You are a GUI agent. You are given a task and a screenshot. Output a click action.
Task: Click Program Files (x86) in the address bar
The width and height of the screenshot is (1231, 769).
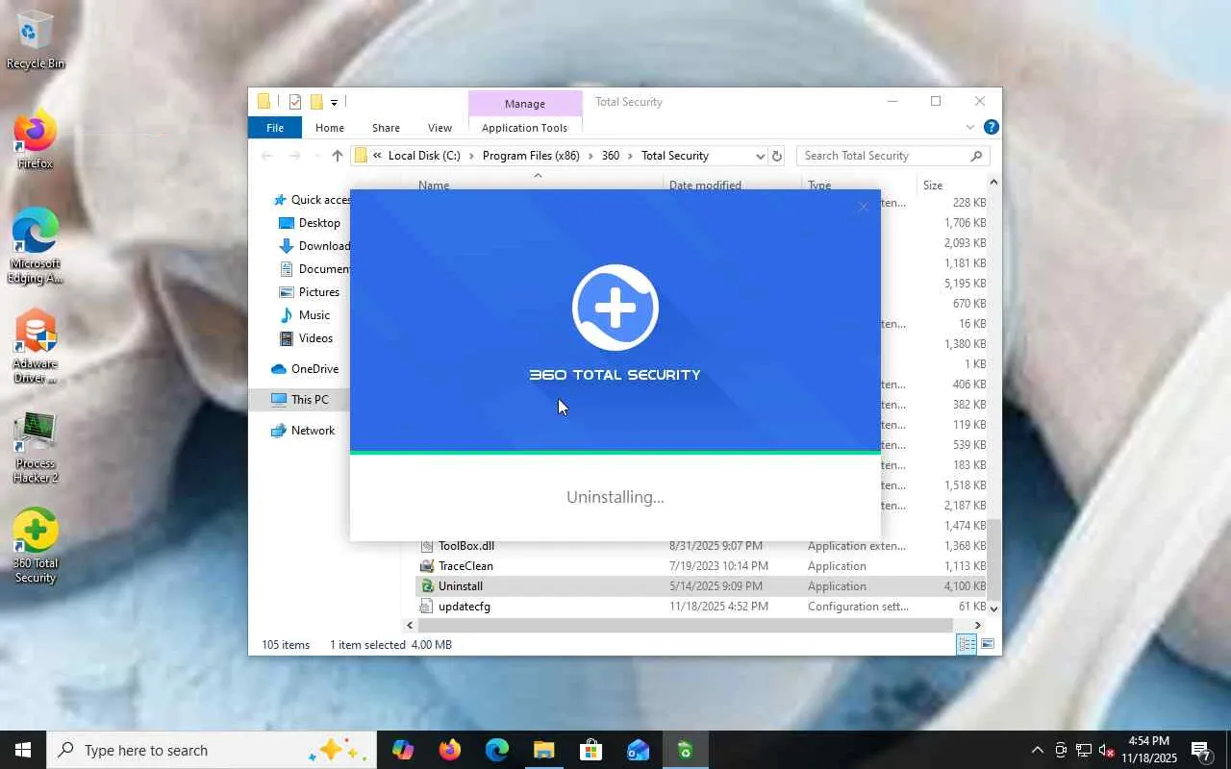(531, 156)
